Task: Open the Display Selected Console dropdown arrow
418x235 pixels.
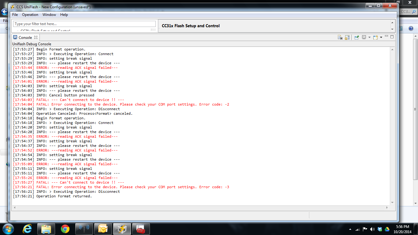Action: (x=369, y=37)
